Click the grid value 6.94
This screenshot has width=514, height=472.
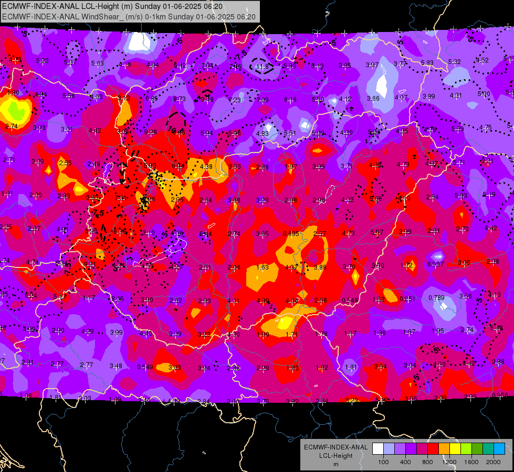coord(178,166)
